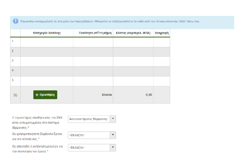This screenshot has height=154, width=239.
Task: Click the Ποσότητα column header
Action: (93, 33)
